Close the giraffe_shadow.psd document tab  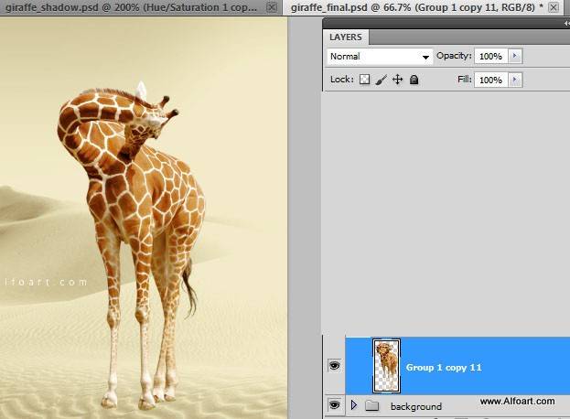(271, 6)
